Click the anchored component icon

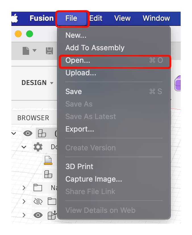(x=52, y=215)
